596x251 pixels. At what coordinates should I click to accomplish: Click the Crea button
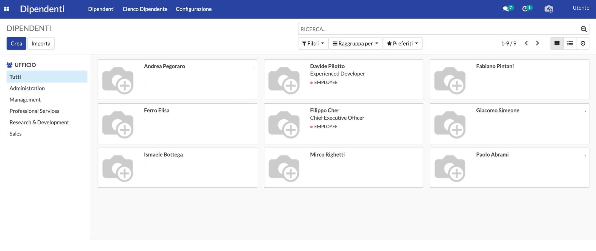click(16, 43)
